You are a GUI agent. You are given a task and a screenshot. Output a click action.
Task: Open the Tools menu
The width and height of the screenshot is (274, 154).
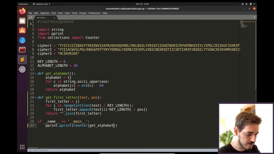point(74,13)
